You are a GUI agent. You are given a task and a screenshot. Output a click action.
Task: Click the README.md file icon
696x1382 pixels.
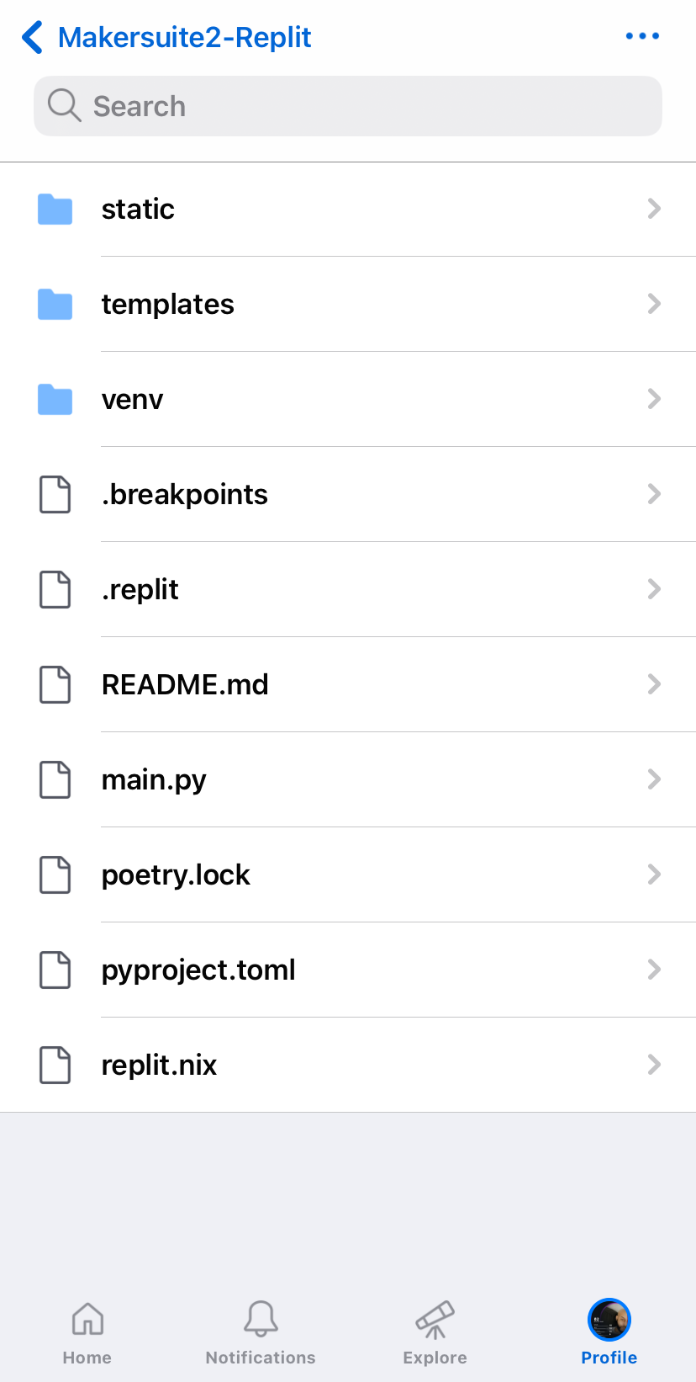[x=55, y=684]
